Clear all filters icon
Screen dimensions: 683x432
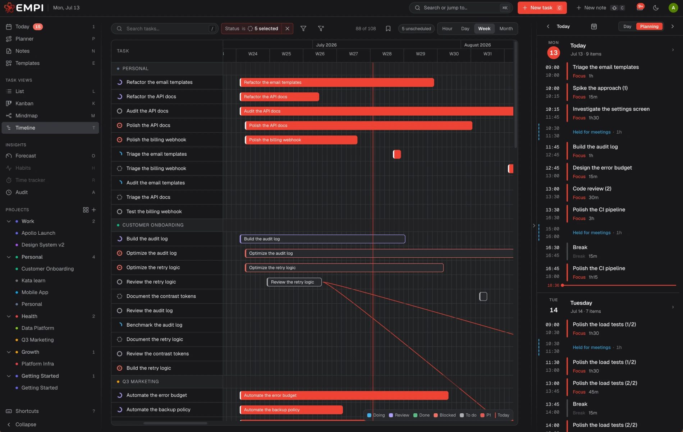[x=321, y=28]
